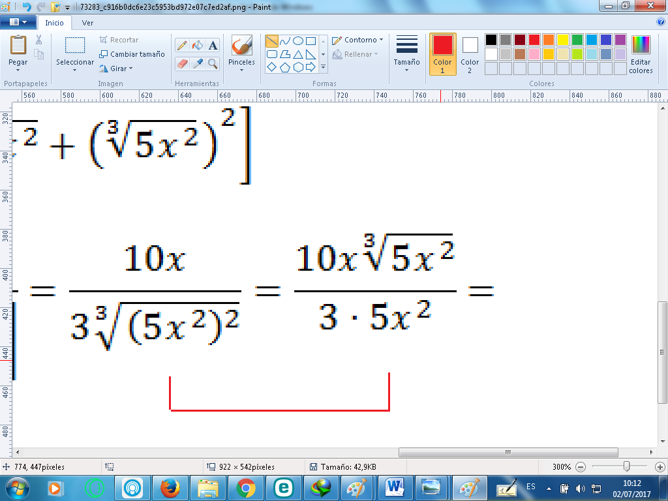668x501 pixels.
Task: Select the Pencil tool
Action: (x=182, y=45)
